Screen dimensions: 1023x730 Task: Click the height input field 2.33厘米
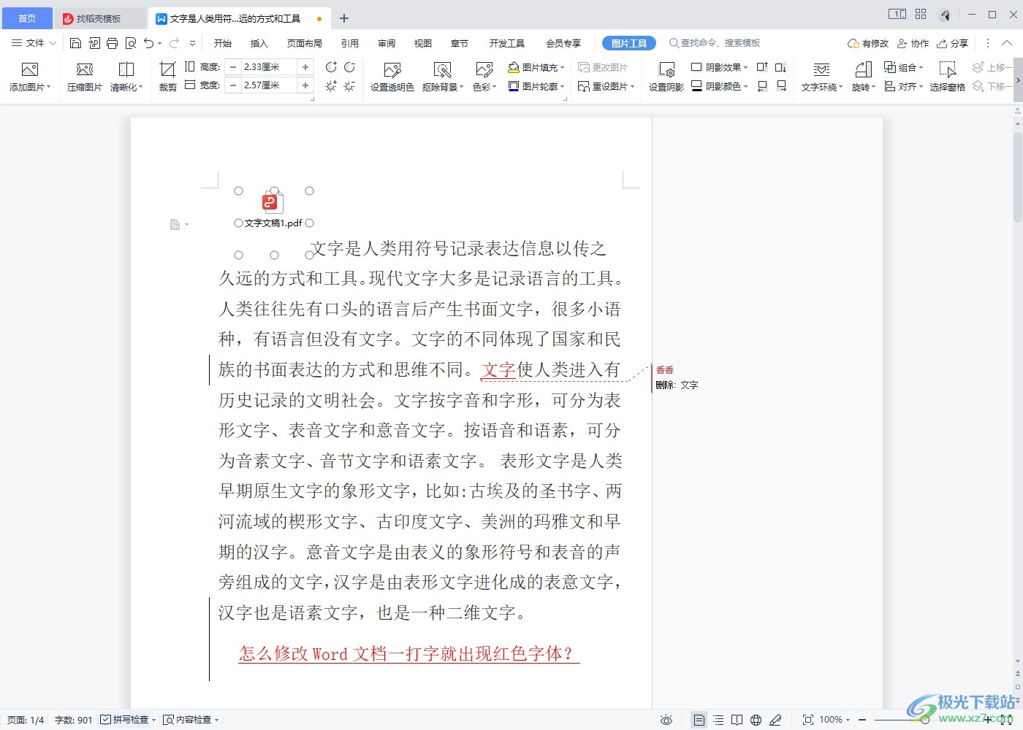(x=268, y=67)
